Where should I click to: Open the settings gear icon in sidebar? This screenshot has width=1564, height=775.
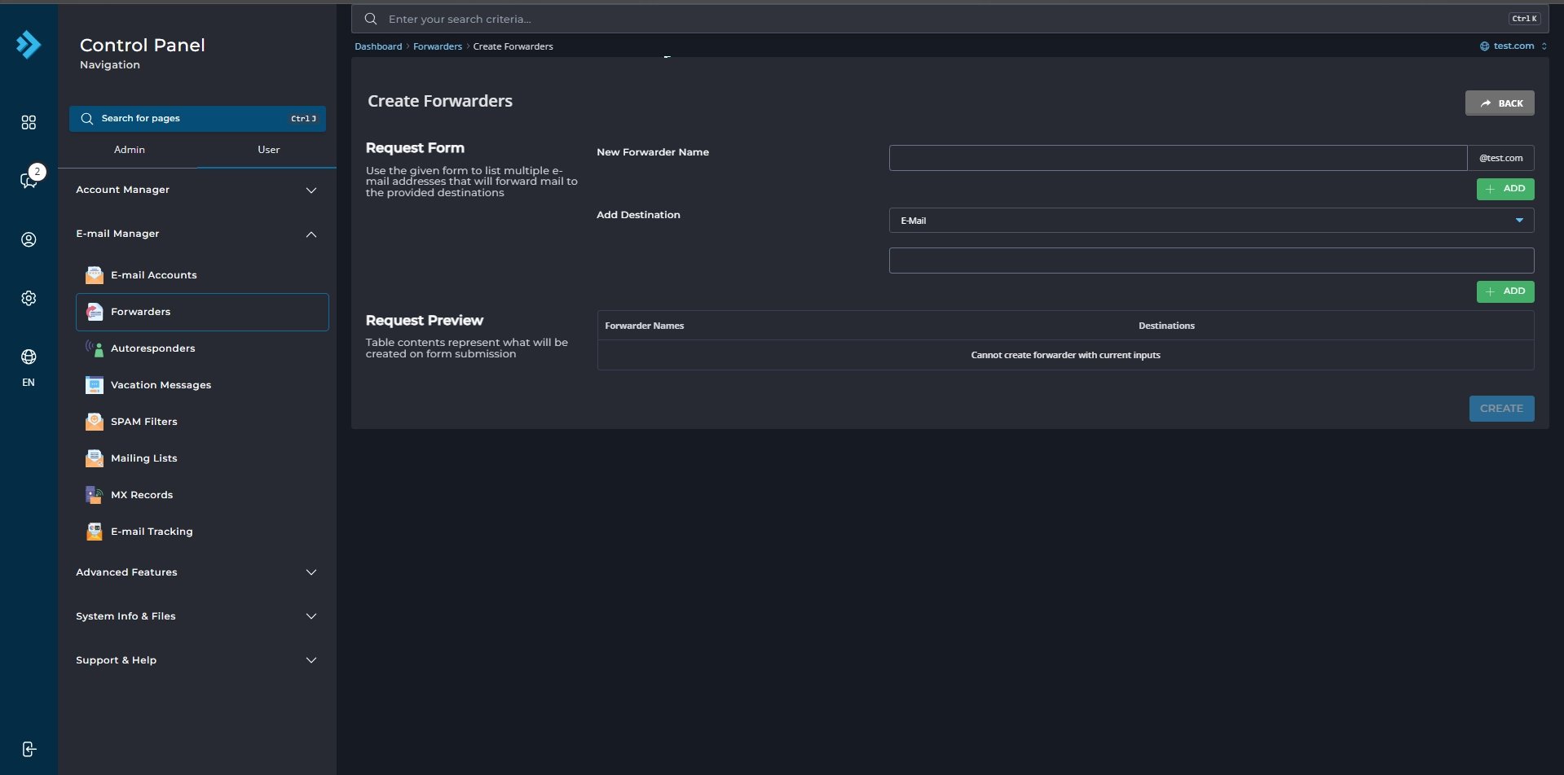point(29,298)
